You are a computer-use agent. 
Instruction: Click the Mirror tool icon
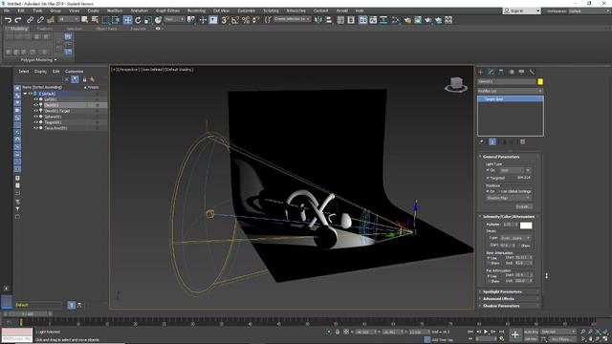coord(318,20)
